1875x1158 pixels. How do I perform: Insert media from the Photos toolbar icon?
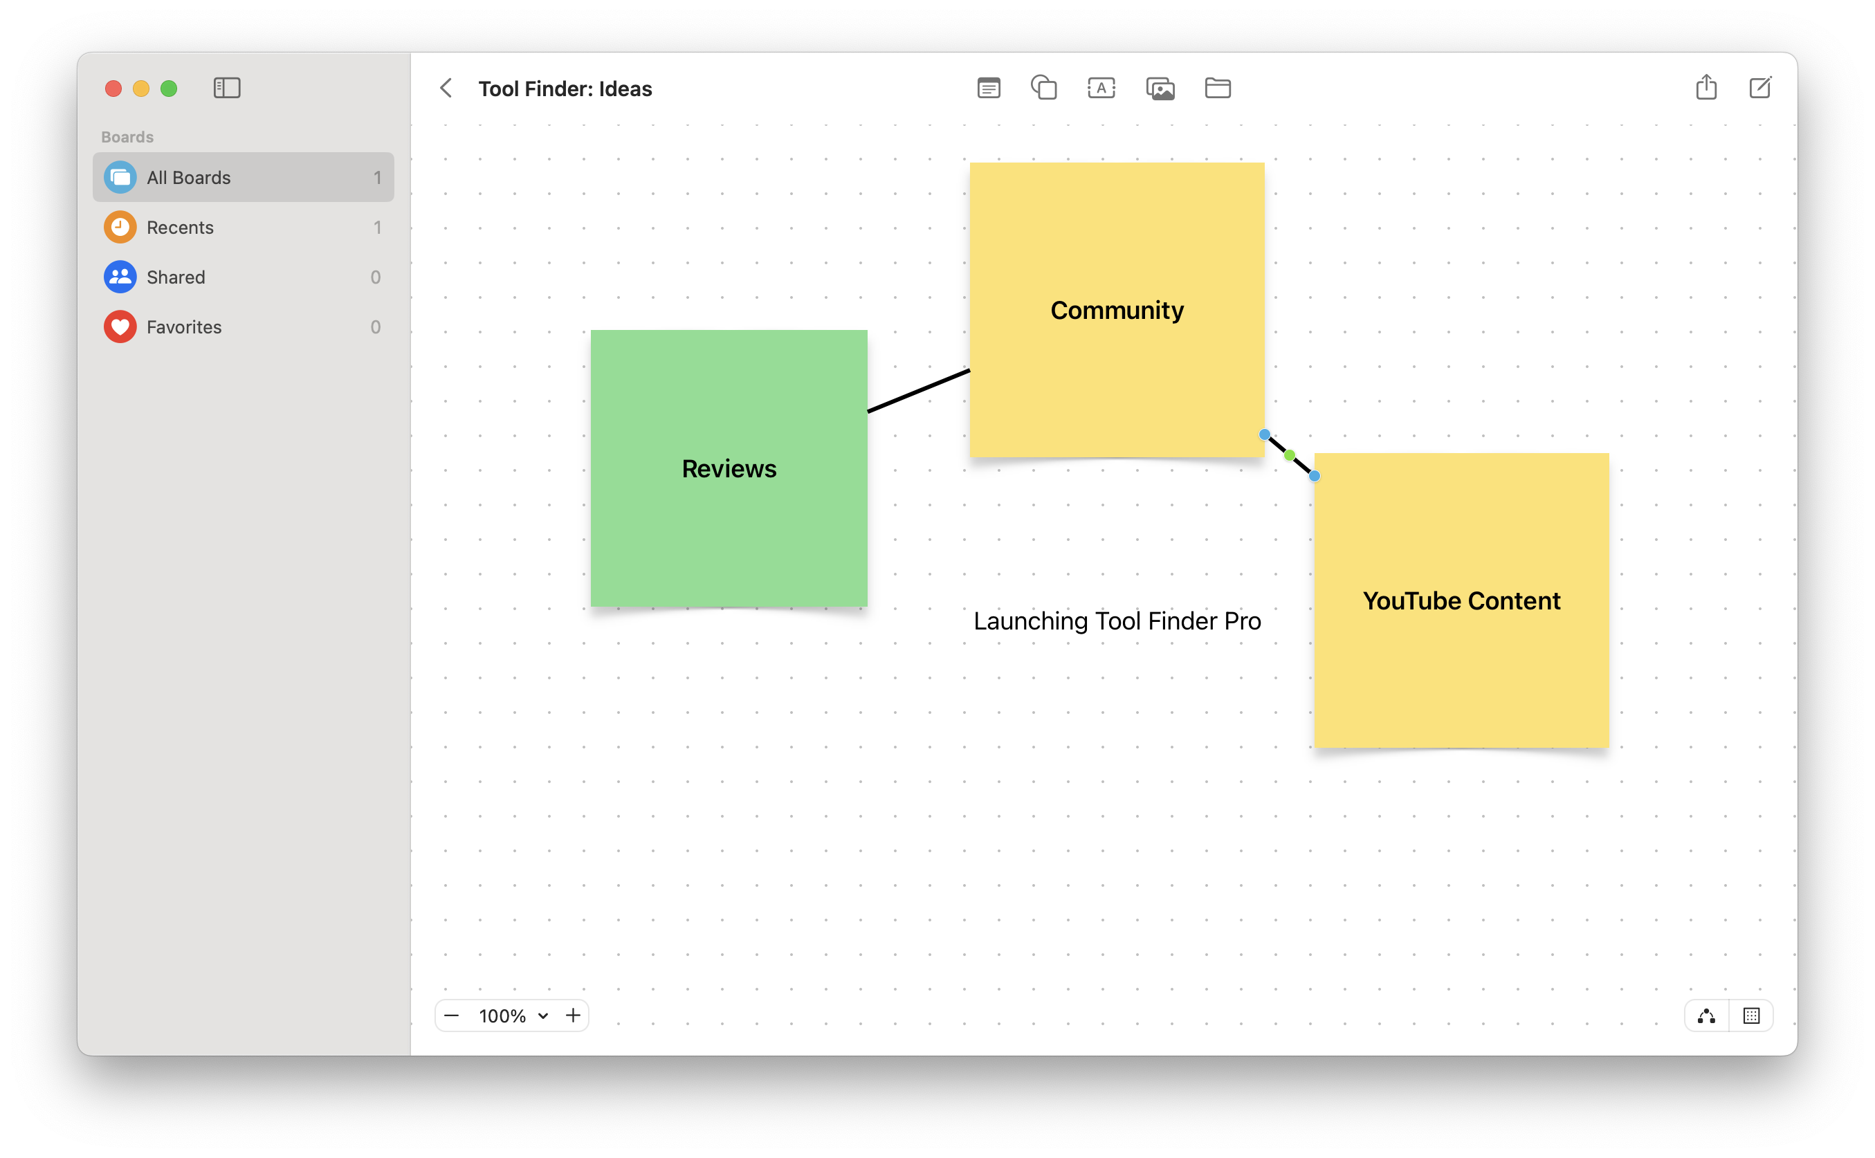click(1160, 87)
